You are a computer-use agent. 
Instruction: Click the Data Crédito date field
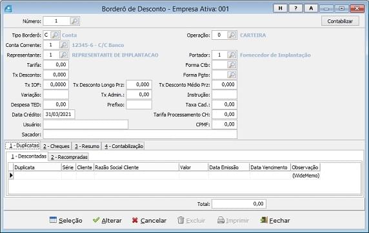point(59,115)
